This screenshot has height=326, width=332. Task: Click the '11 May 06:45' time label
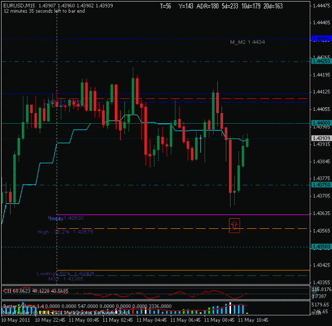tap(185, 320)
